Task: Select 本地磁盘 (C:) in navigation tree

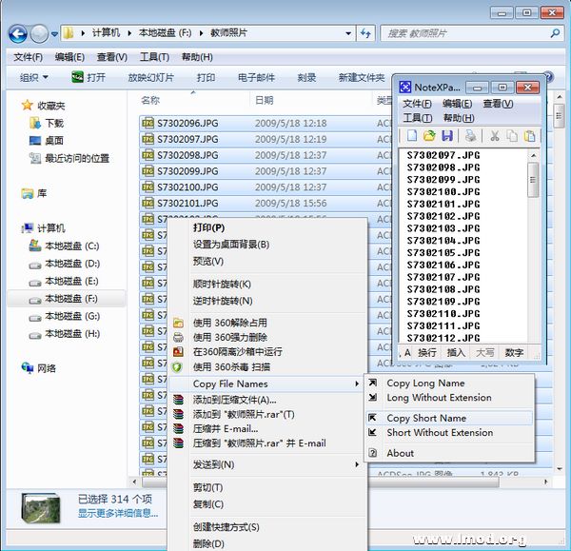Action: 64,246
